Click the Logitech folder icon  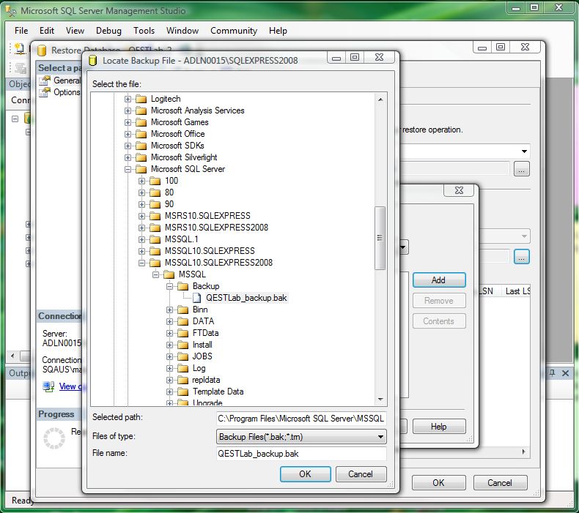coord(141,99)
